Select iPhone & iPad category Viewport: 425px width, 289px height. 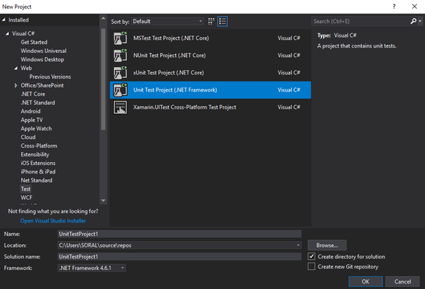(x=38, y=172)
